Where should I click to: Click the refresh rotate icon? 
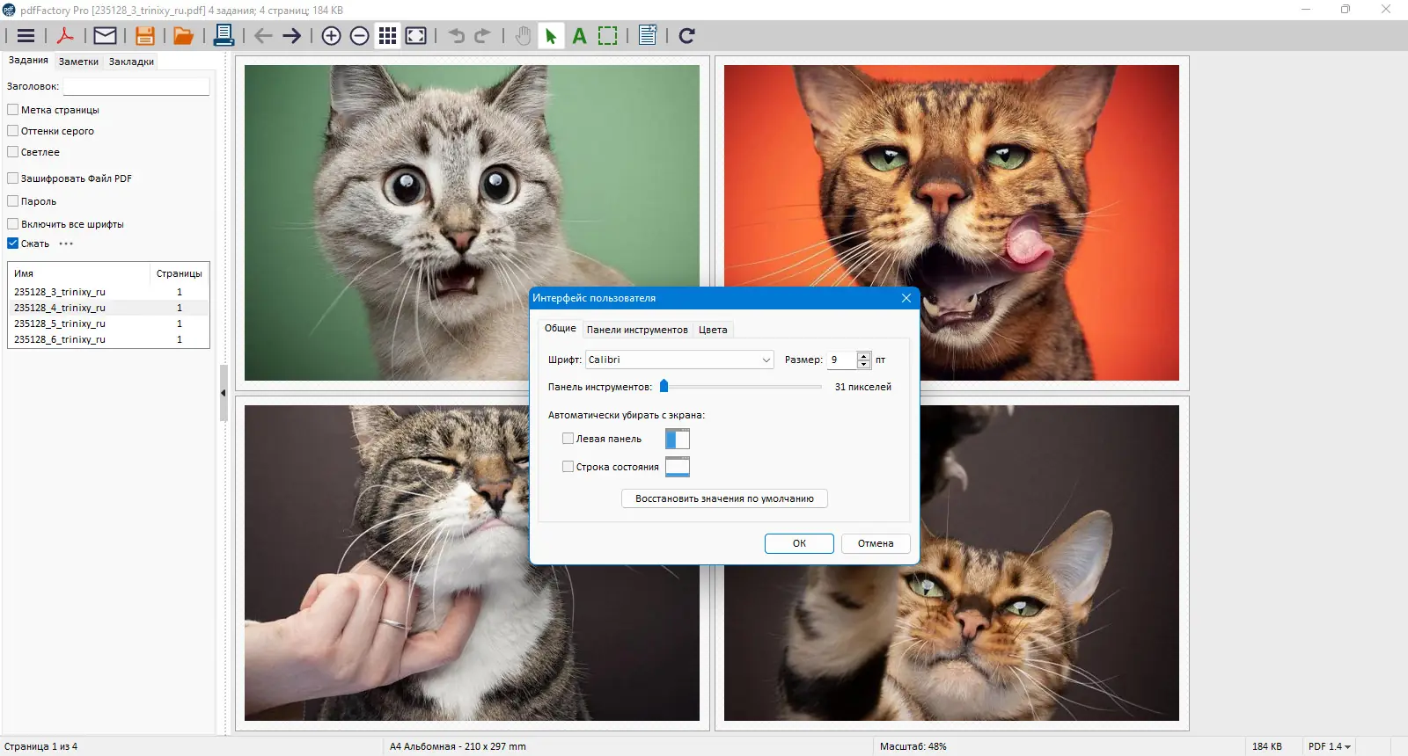(x=687, y=36)
